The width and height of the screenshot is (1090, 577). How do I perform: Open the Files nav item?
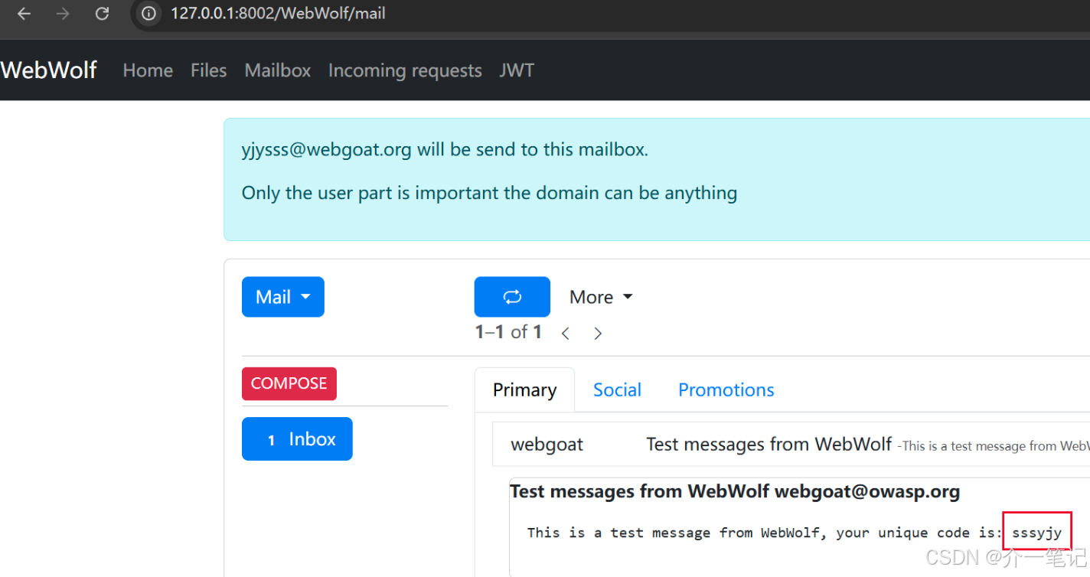click(x=208, y=70)
